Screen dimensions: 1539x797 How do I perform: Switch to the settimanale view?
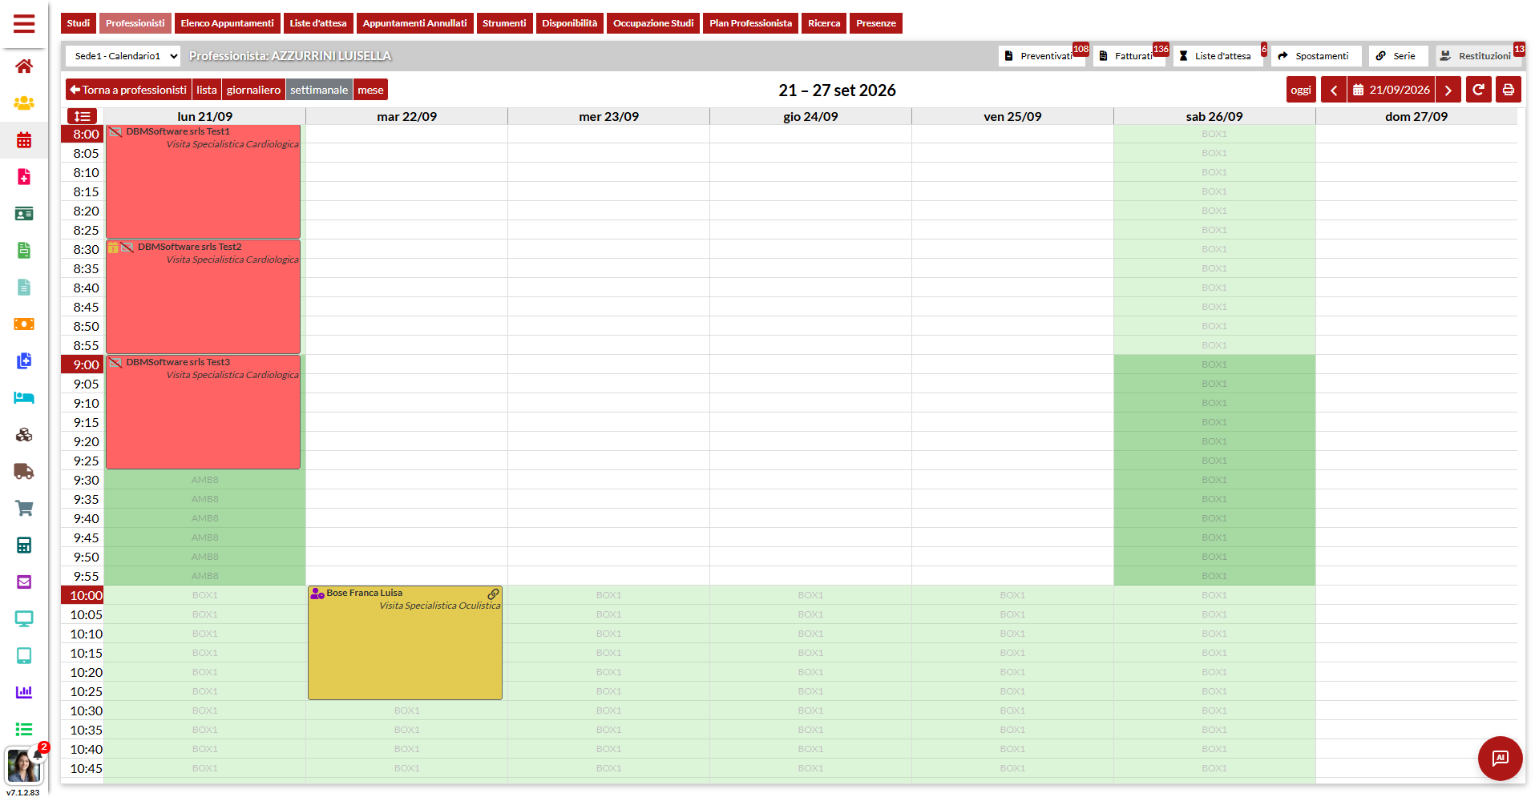319,90
